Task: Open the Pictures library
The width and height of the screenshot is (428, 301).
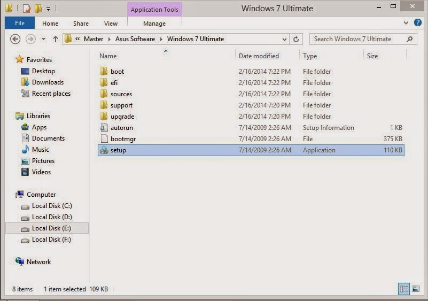Action: click(x=43, y=161)
